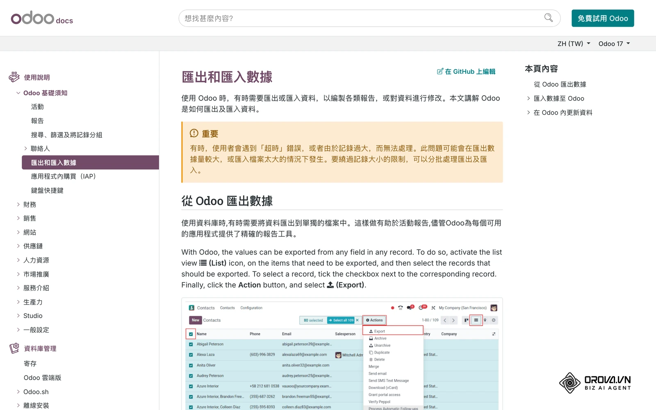Expand the 財務 sidebar section
The width and height of the screenshot is (656, 410).
point(18,204)
